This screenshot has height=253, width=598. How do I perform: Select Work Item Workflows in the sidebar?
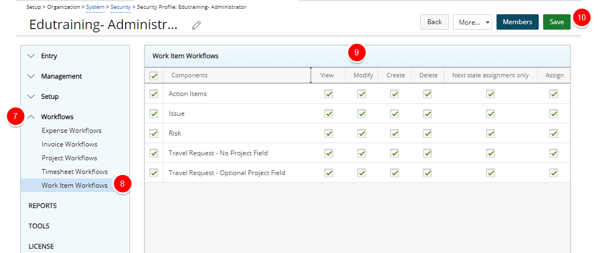75,185
